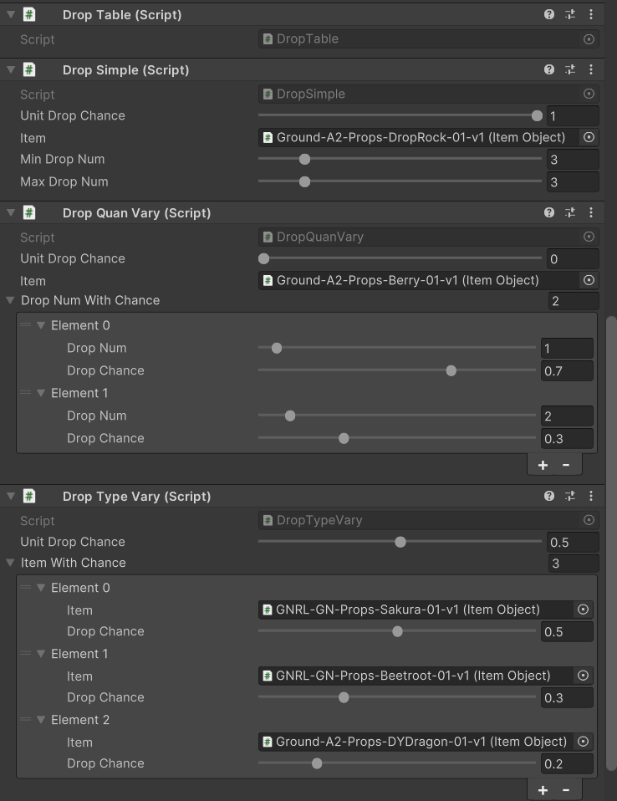Open help for Drop Table script

[x=549, y=14]
